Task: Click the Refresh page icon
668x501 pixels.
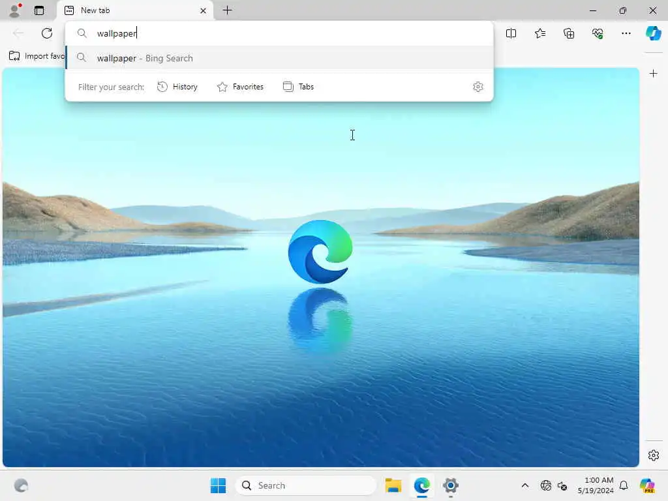Action: (47, 33)
